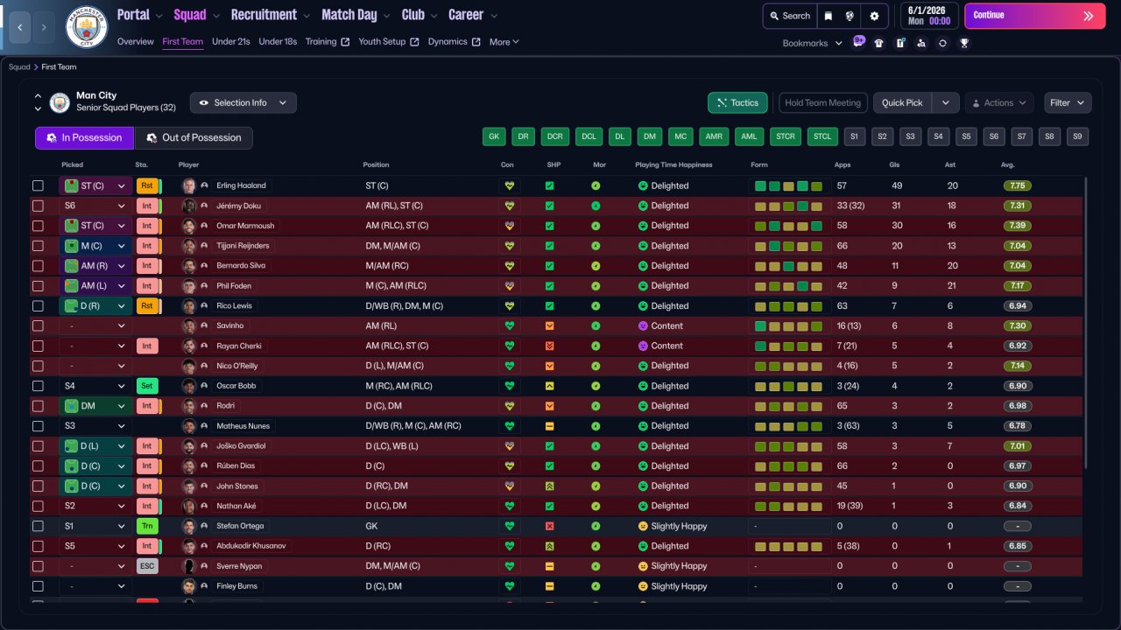Open the world globe icon
1121x630 pixels.
tap(850, 16)
